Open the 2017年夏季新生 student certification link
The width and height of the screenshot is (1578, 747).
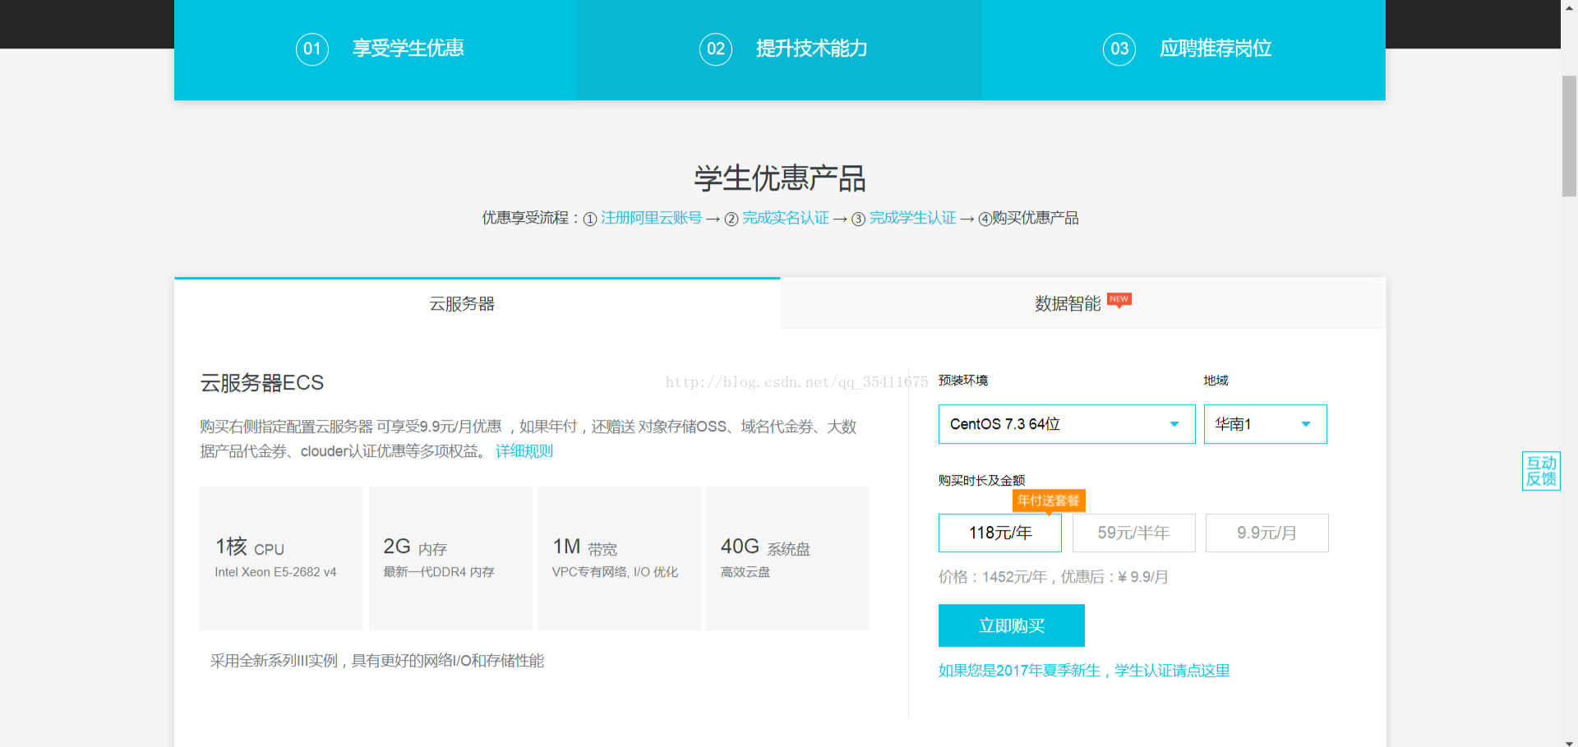[x=1084, y=671]
